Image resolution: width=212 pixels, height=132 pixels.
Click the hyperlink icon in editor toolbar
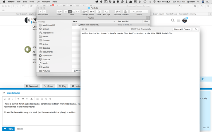[x=18, y=99]
